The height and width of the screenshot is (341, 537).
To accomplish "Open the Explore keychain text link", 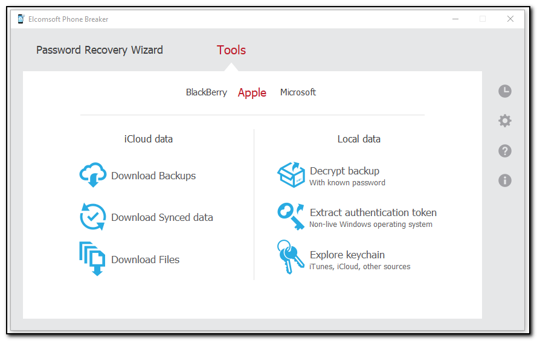I will (347, 255).
